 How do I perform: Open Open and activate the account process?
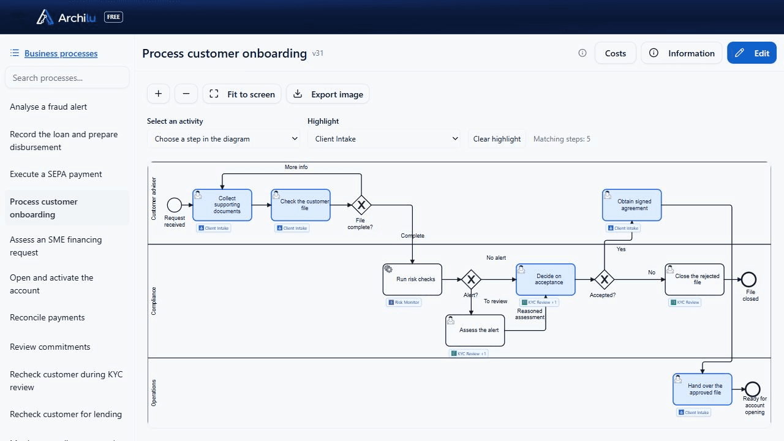67,284
